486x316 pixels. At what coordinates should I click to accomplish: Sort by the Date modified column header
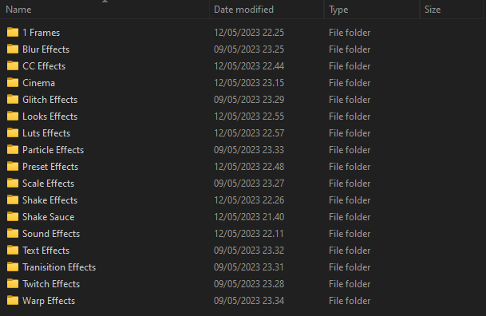(267, 10)
